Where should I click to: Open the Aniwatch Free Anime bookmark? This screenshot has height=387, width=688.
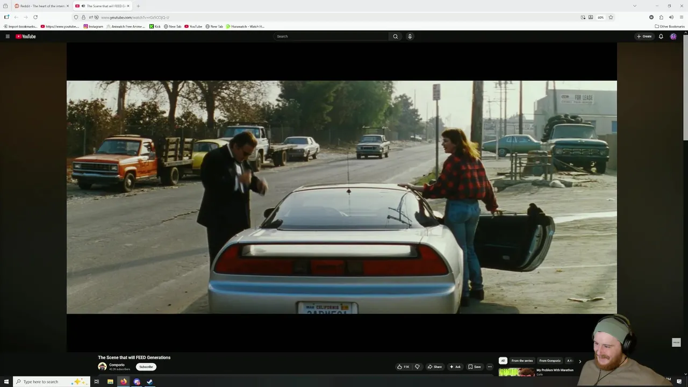tap(126, 26)
